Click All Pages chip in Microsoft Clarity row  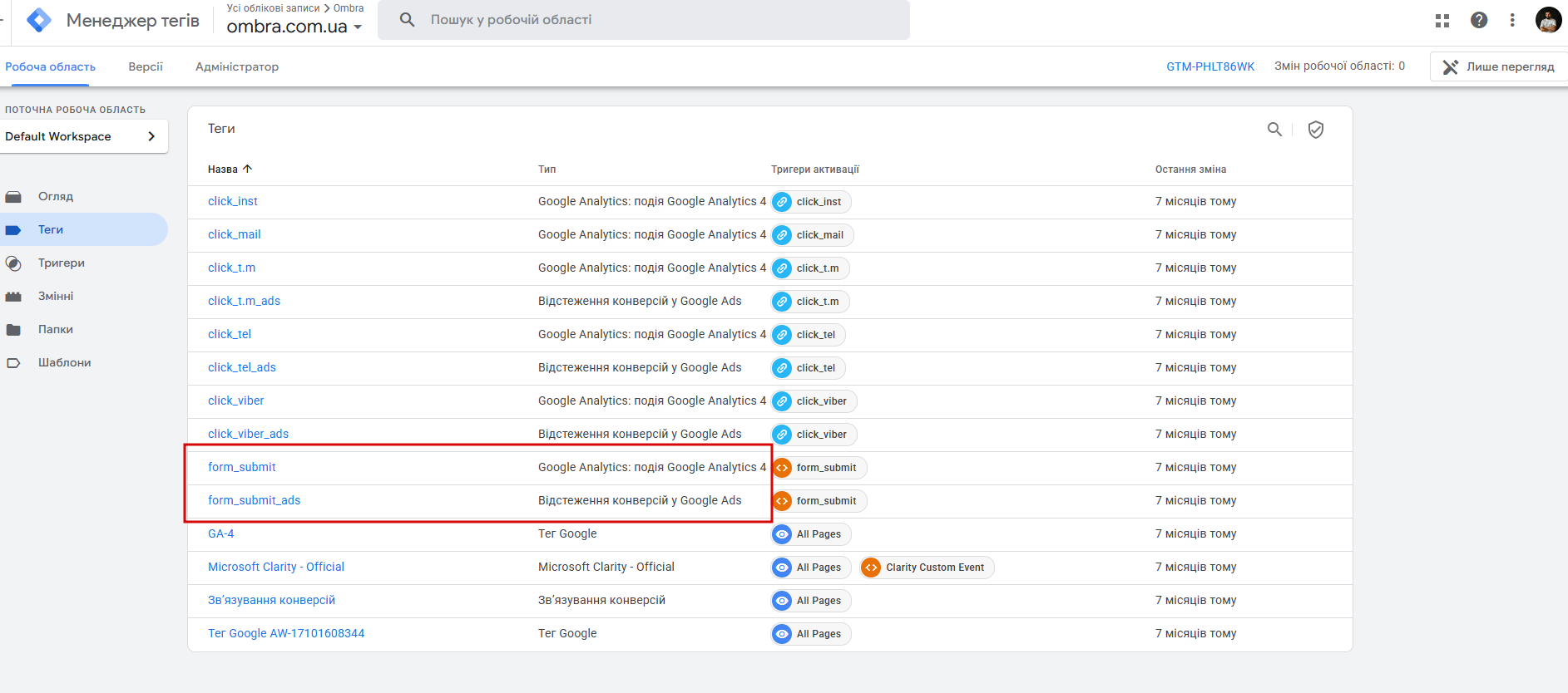[x=811, y=568]
